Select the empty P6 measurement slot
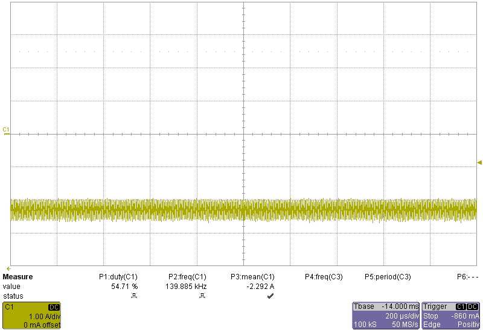This screenshot has width=483, height=330. [x=467, y=277]
